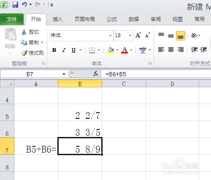Open the font color dropdown arrow
Image resolution: width=211 pixels, height=180 pixels.
[131, 50]
